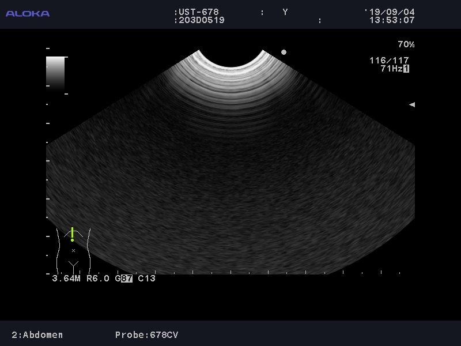Click the focus position triangle marker

coord(412,105)
